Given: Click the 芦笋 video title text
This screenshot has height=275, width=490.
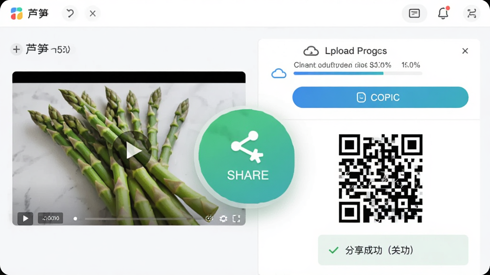Looking at the screenshot, I should [48, 49].
